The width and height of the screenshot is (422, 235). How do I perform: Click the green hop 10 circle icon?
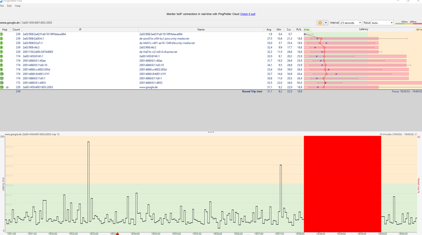click(2, 74)
